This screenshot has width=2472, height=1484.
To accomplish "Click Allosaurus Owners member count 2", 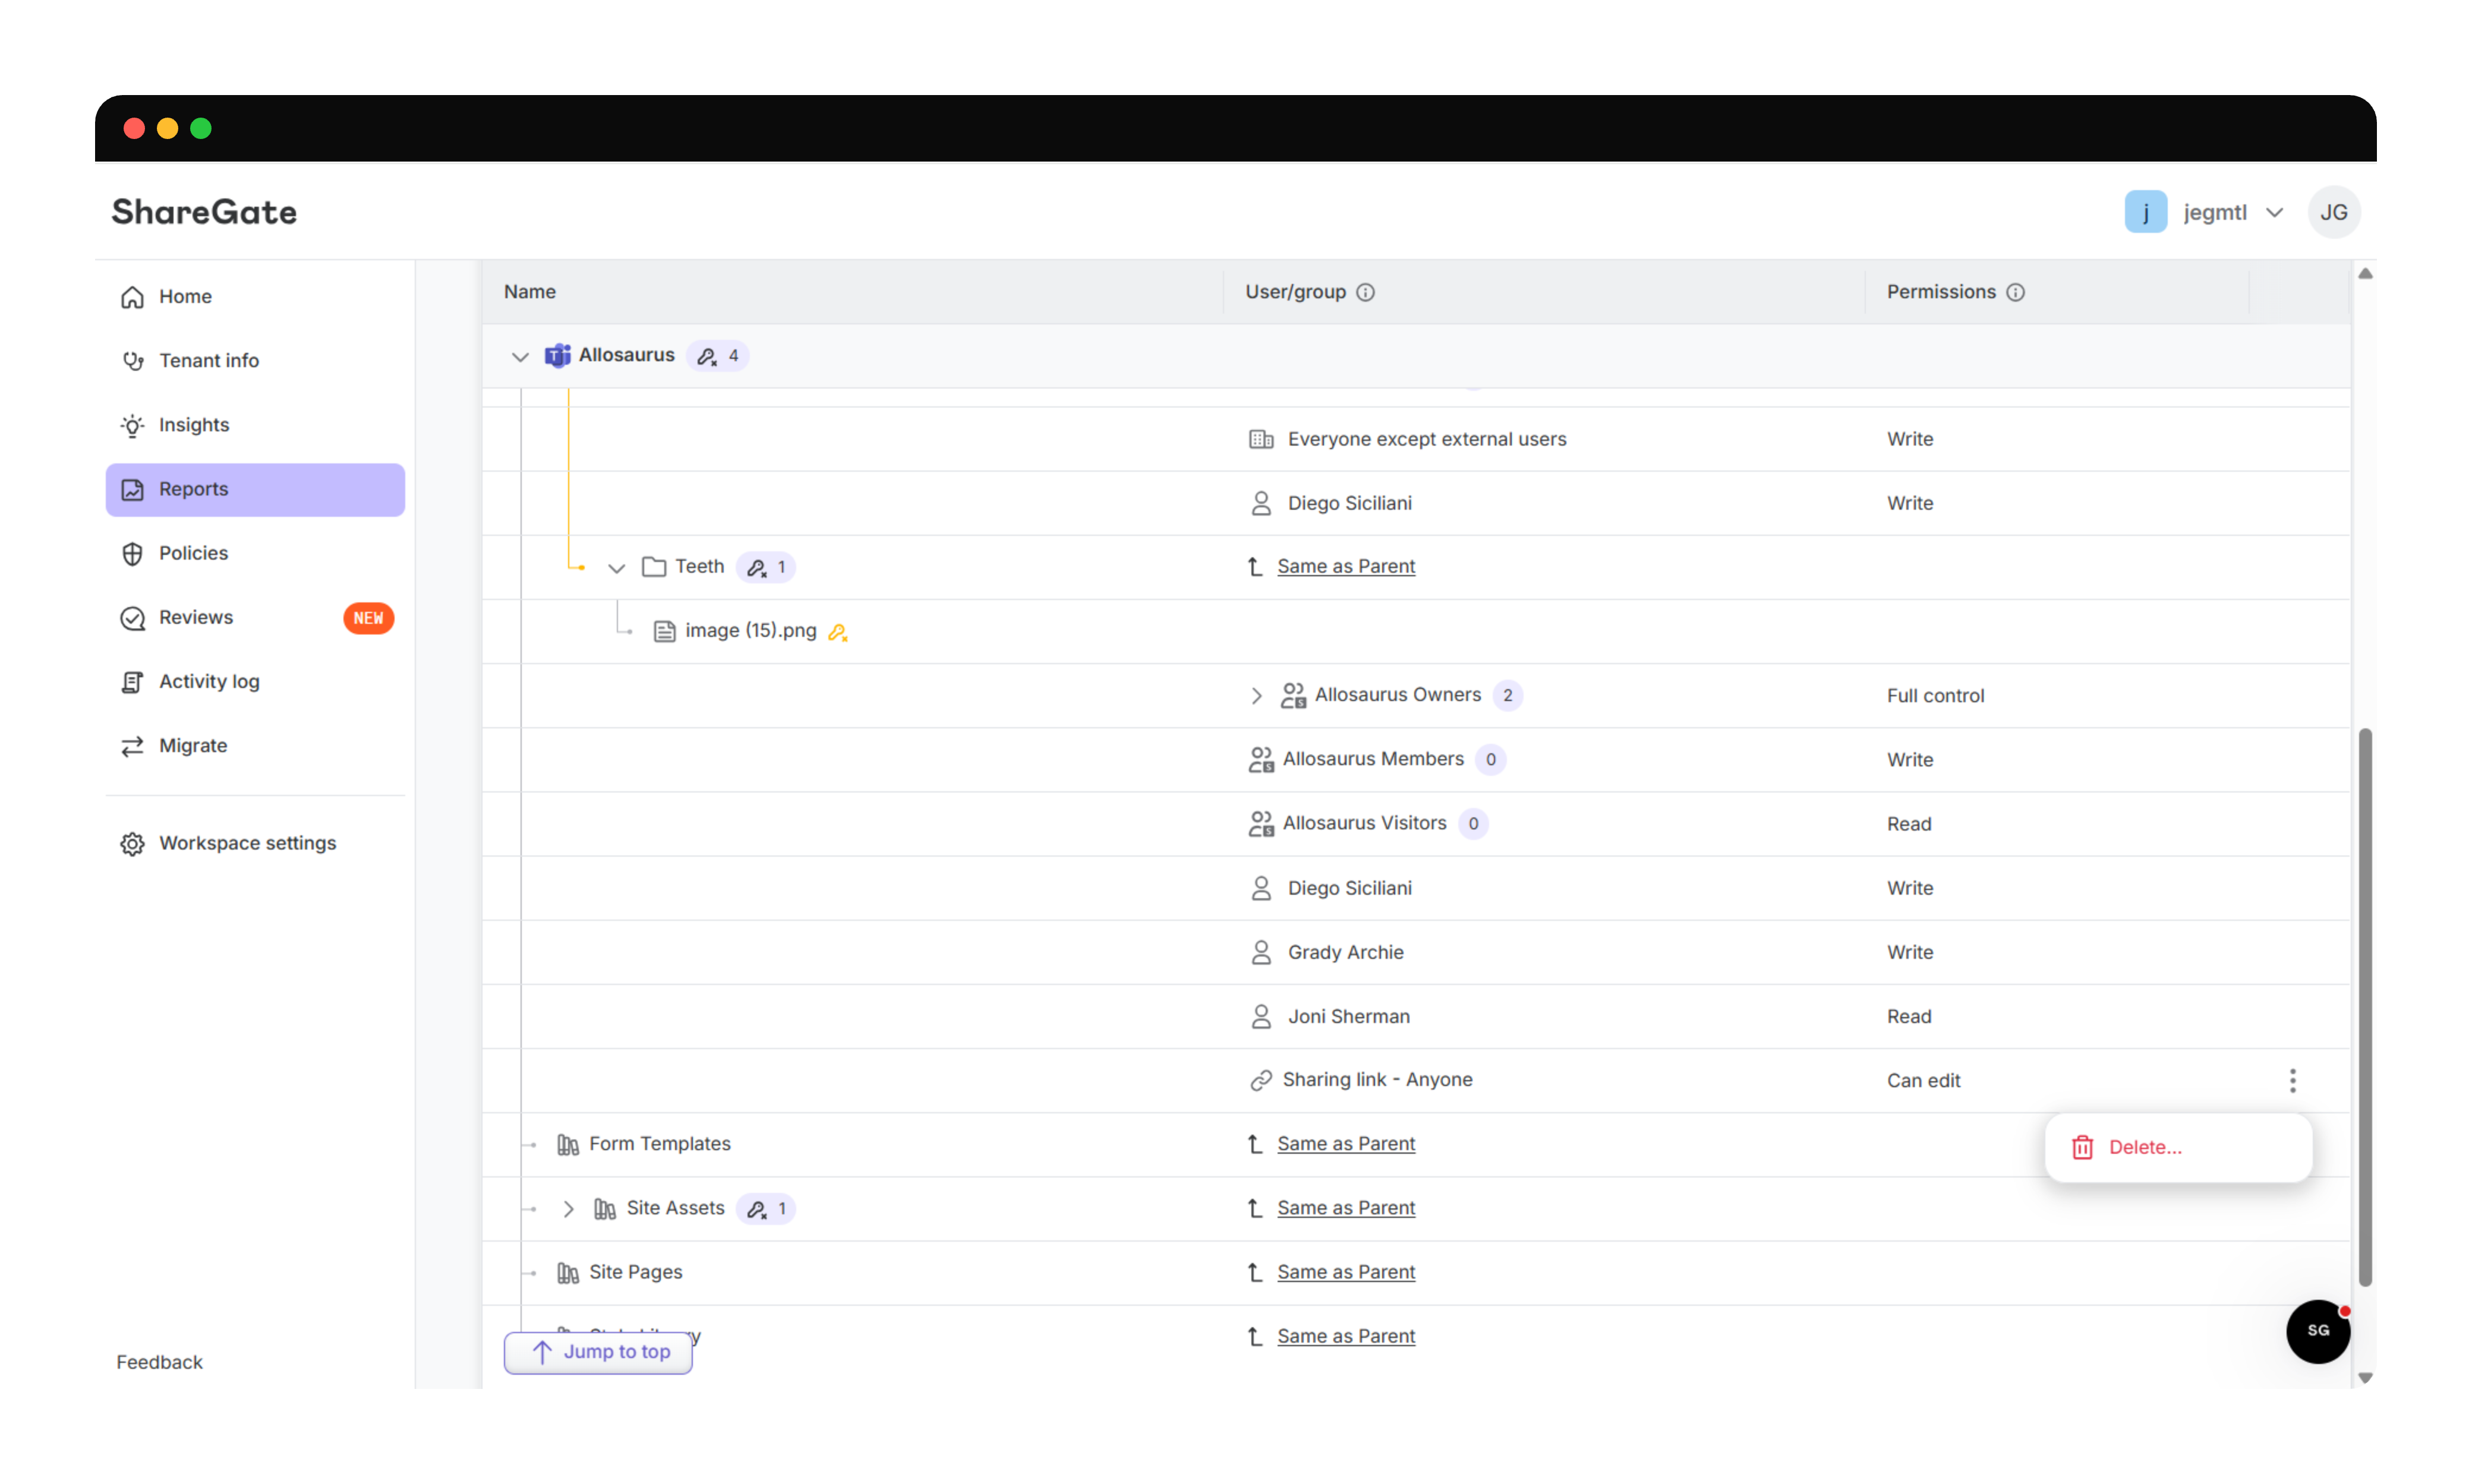I will (x=1507, y=695).
